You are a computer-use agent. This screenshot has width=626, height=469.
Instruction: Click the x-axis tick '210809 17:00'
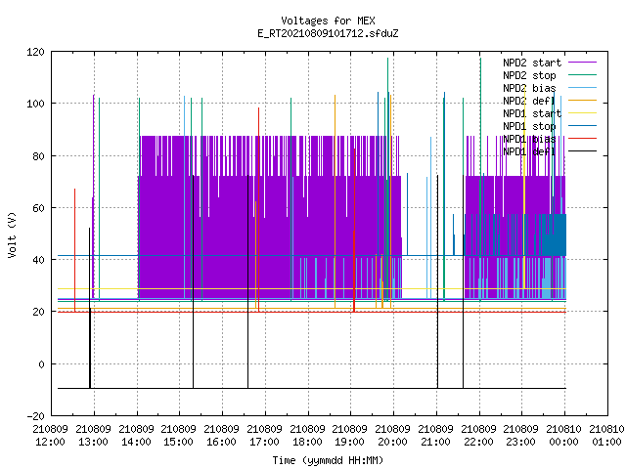click(265, 436)
